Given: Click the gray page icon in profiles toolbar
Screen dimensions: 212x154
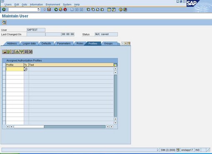Looking at the screenshot, I should tap(13, 52).
